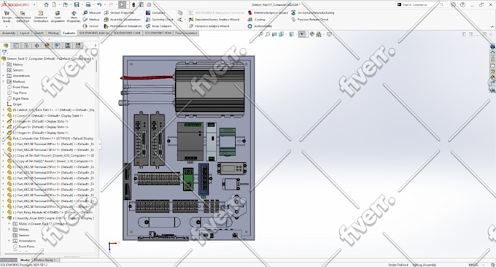This screenshot has width=496, height=267.
Task: Run Performance Evaluation
Action: 123,26
